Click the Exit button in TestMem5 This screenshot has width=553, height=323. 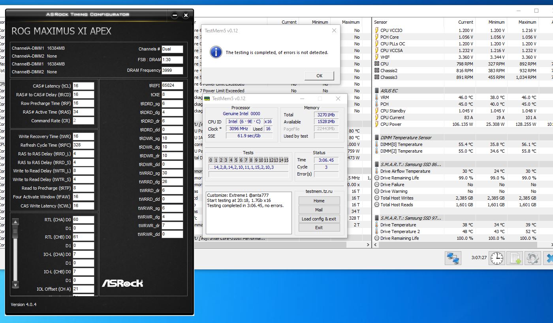tap(319, 228)
